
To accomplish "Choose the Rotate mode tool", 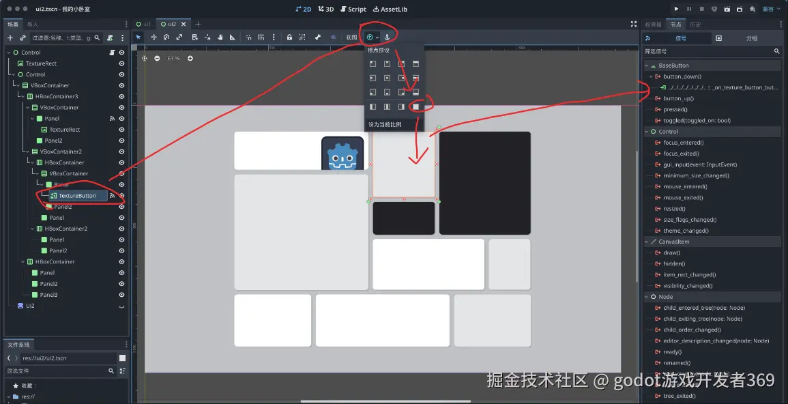I will click(166, 37).
